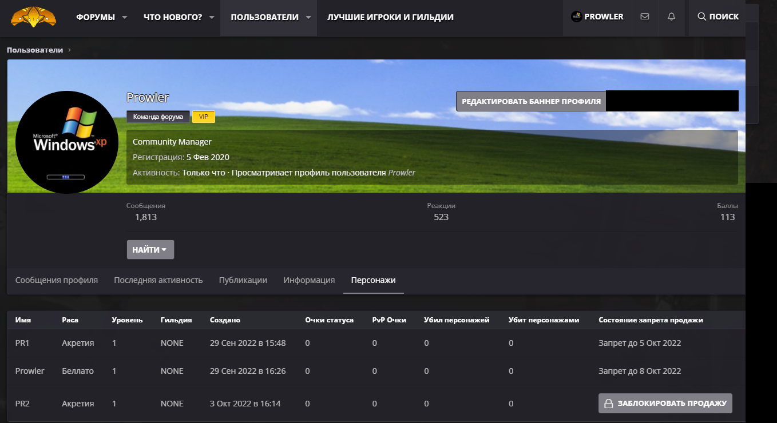
Task: Open the ПОЛЬЗОВАТЕЛИ menu
Action: click(264, 17)
